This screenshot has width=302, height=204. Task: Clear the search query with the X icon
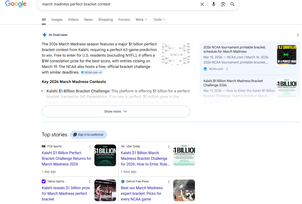pos(202,4)
